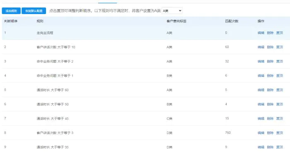Remove the 通话时长 大于等于 60 rule
Screen dimensions: 290x153
tap(270, 90)
